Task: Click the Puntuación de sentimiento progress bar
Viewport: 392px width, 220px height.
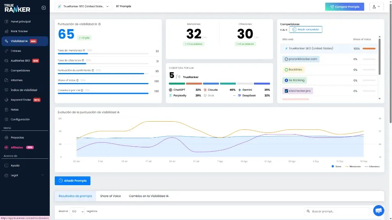Action: [x=103, y=73]
